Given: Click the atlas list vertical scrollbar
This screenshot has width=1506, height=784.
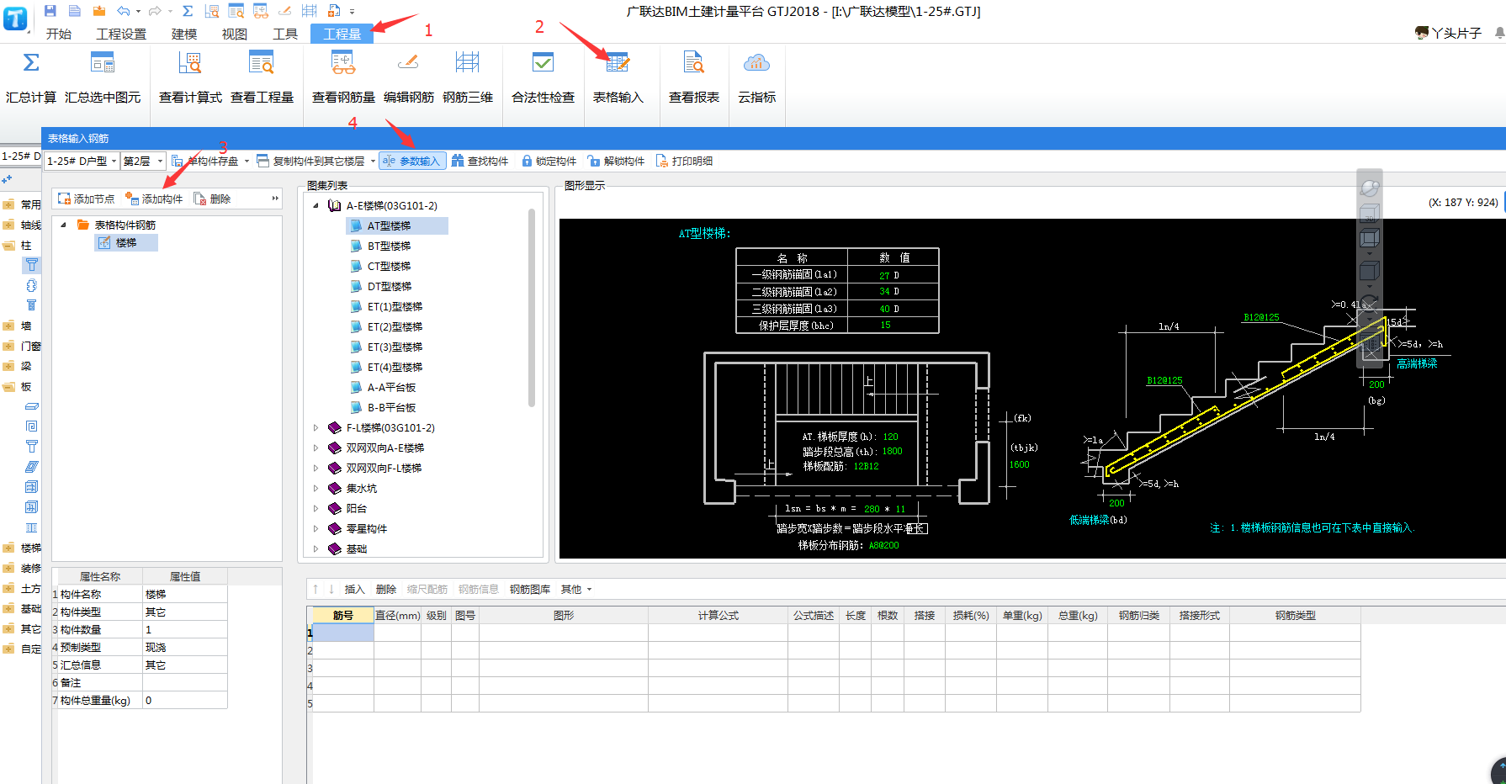Looking at the screenshot, I should (x=532, y=307).
